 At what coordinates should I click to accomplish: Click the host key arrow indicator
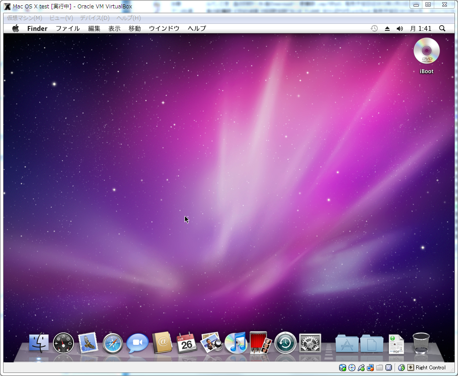pyautogui.click(x=411, y=368)
